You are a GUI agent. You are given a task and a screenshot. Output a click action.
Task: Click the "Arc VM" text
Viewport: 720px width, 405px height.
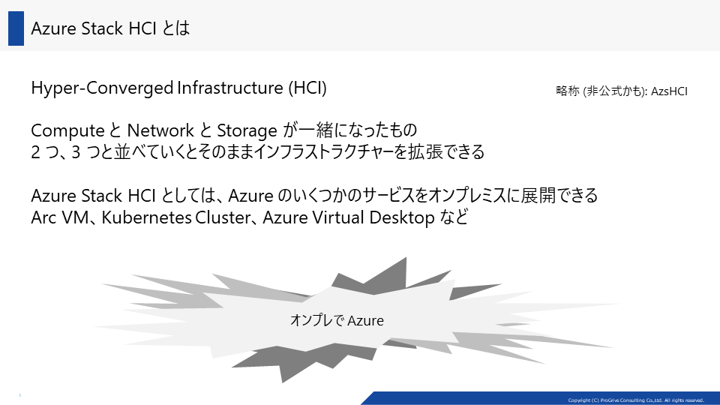(60, 217)
